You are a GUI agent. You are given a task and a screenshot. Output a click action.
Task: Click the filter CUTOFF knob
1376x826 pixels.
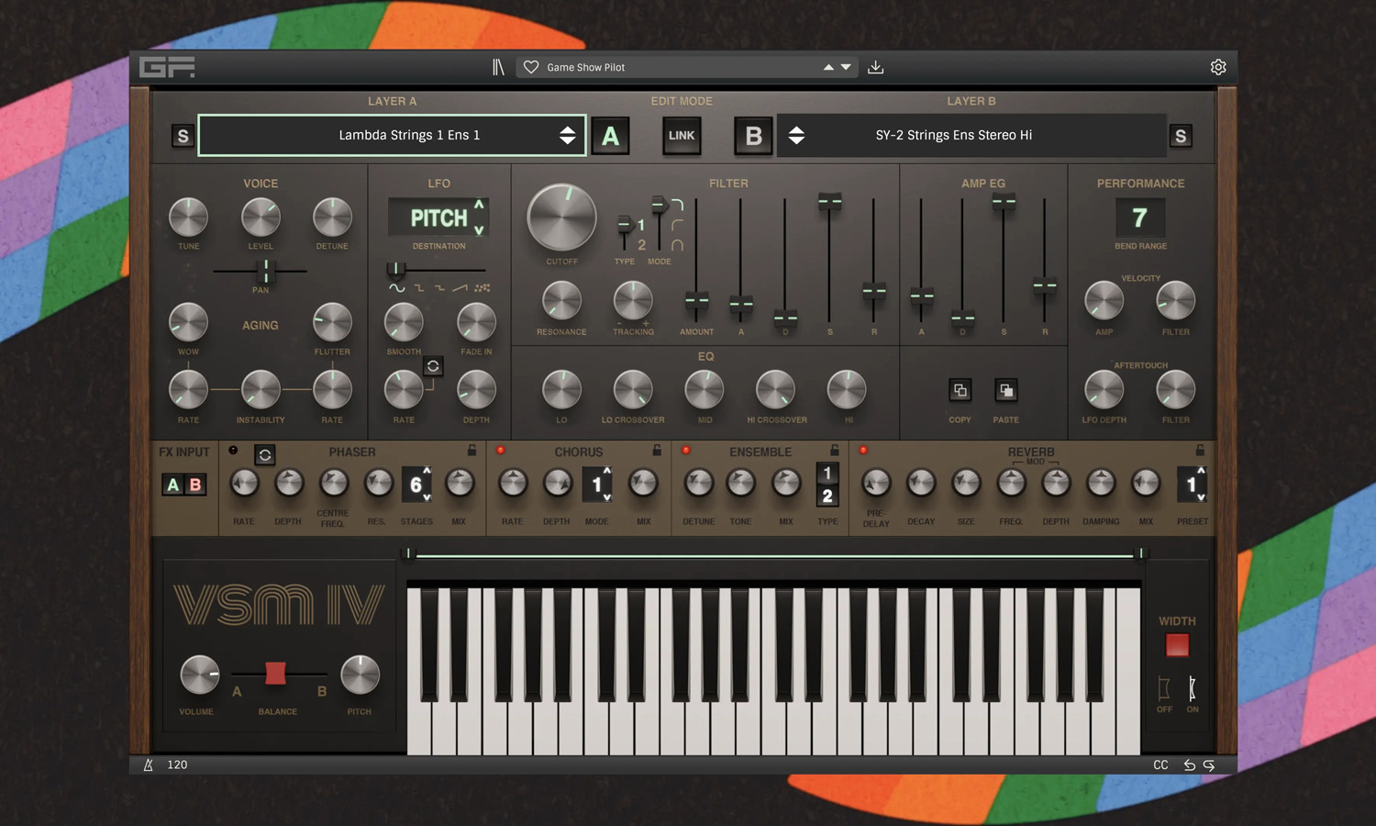[x=561, y=218]
